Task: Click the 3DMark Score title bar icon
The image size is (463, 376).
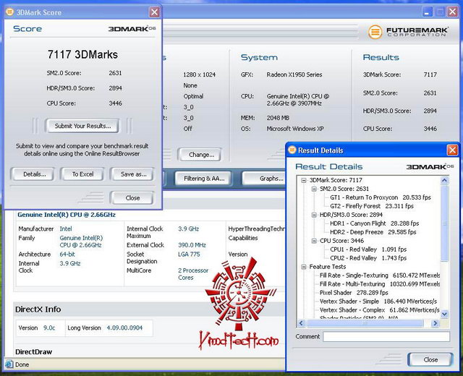Action: (9, 12)
